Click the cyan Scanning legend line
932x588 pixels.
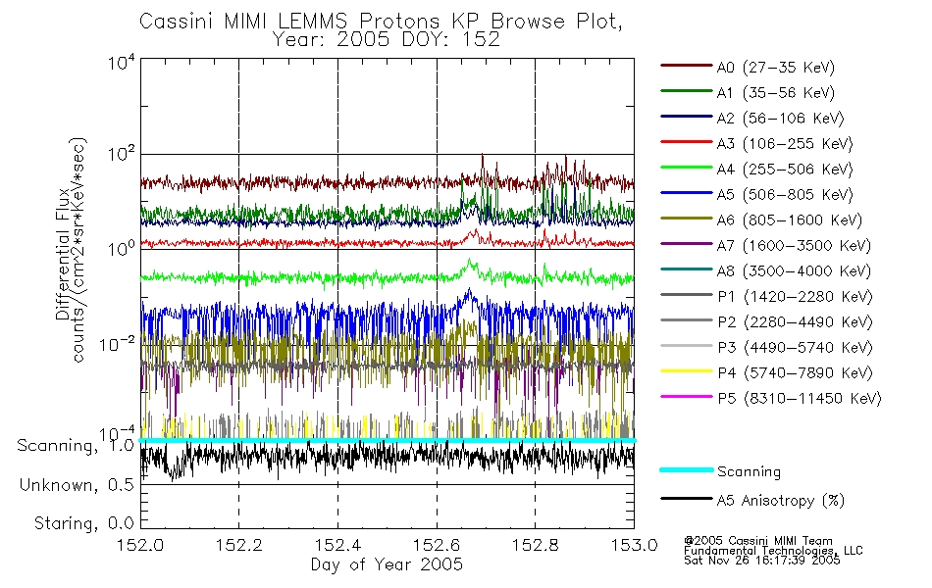[x=687, y=469]
